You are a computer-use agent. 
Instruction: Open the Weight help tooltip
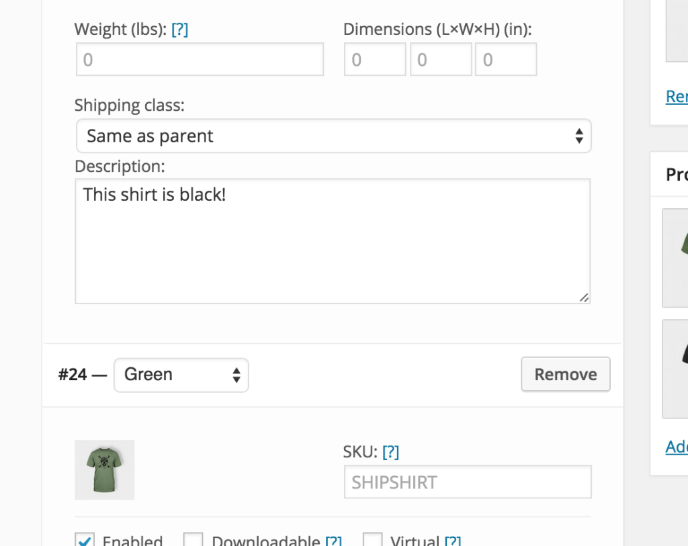tap(180, 29)
